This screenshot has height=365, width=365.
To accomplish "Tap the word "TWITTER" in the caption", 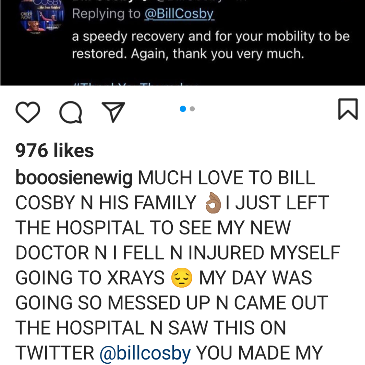I will [55, 353].
